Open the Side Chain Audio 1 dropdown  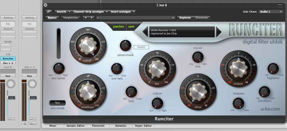pyautogui.click(x=271, y=12)
